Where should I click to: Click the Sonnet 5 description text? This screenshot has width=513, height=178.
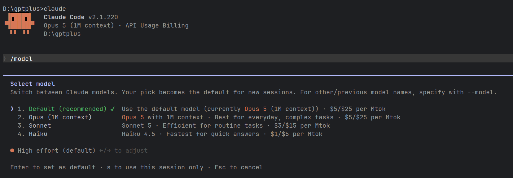tap(226, 125)
